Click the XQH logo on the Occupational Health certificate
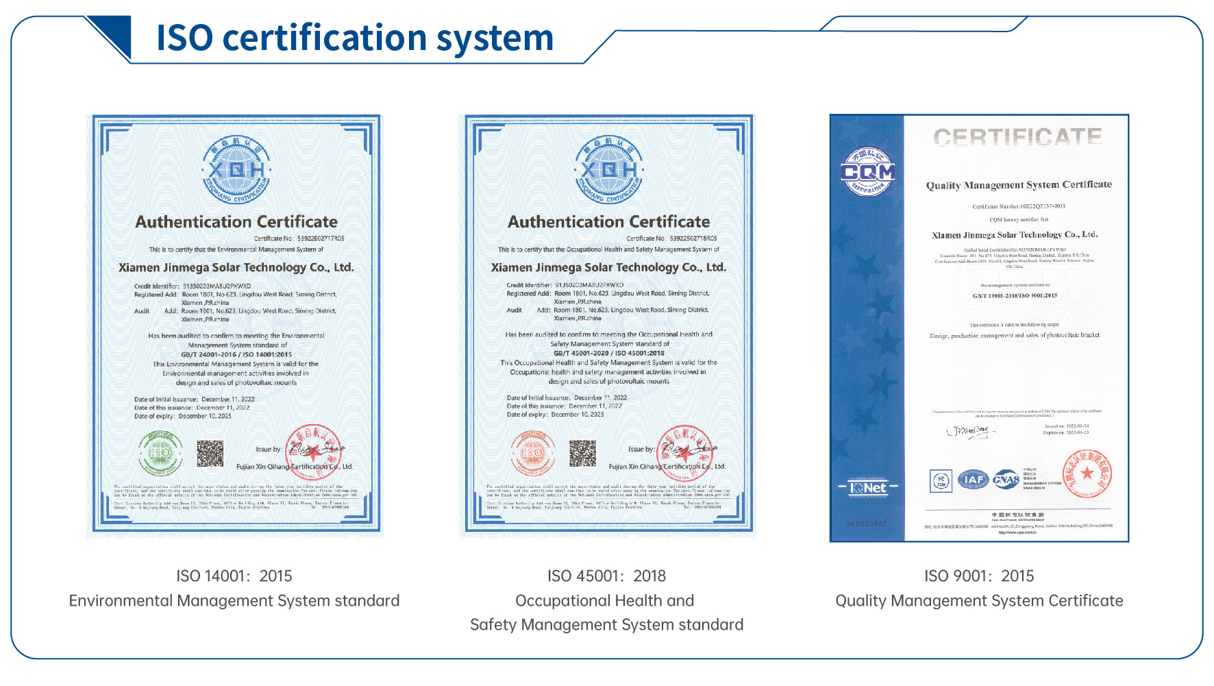This screenshot has width=1214, height=686. click(608, 170)
